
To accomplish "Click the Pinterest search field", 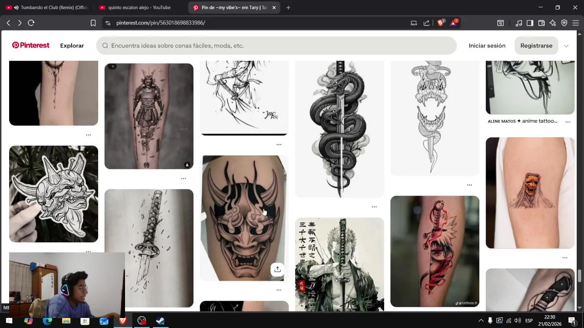I will point(276,46).
